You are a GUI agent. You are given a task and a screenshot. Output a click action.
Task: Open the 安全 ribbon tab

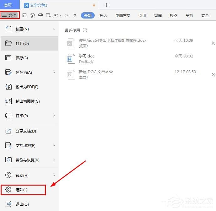[x=205, y=16]
